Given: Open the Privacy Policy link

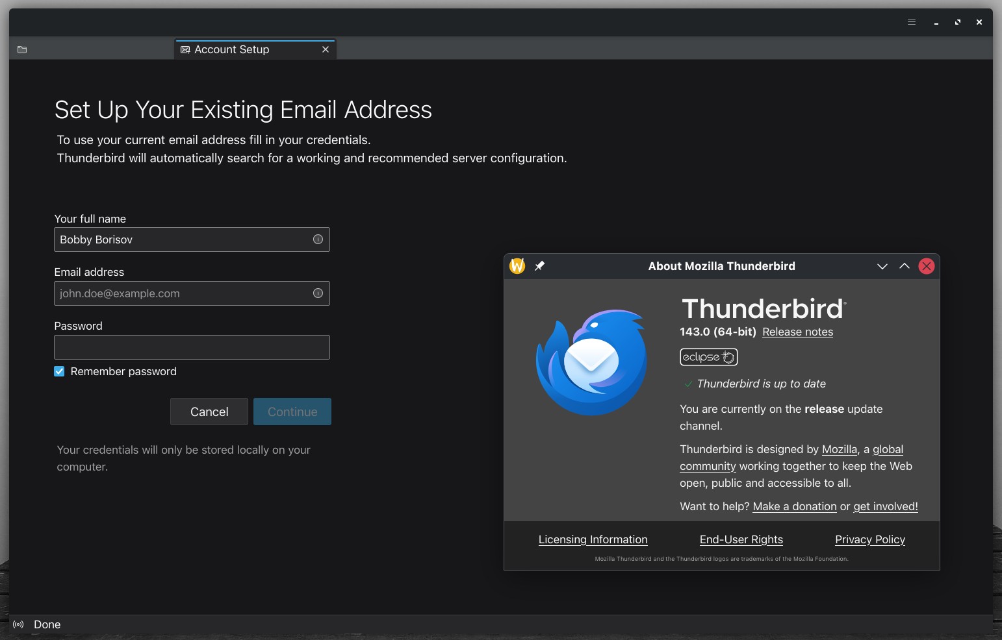Looking at the screenshot, I should (x=870, y=539).
